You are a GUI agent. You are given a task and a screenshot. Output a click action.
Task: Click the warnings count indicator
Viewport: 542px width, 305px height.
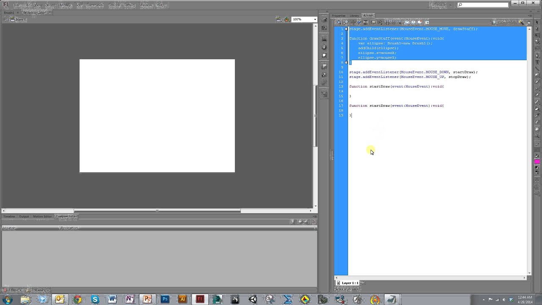click(39, 290)
